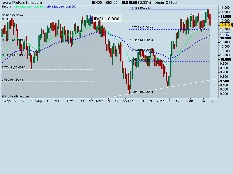
Task: Select MM (Exponencial 50) legend label
Action: coord(61,7)
